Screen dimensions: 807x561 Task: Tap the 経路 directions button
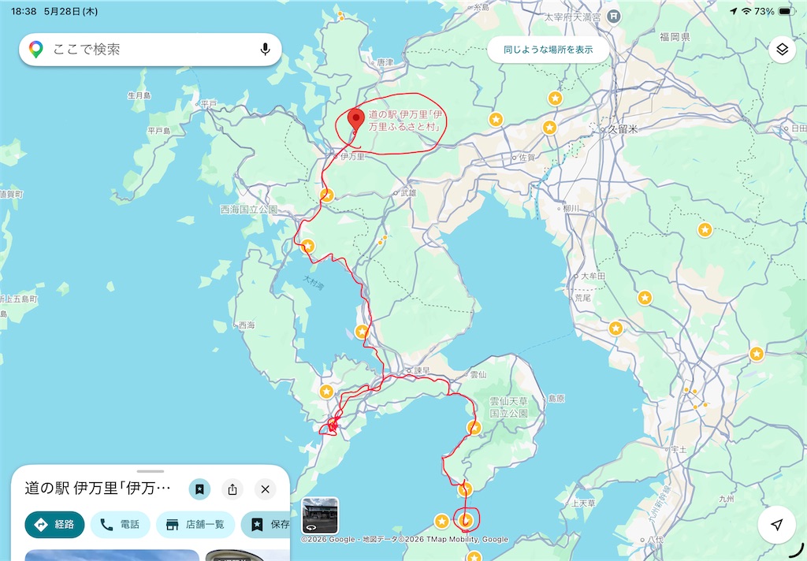click(x=54, y=525)
